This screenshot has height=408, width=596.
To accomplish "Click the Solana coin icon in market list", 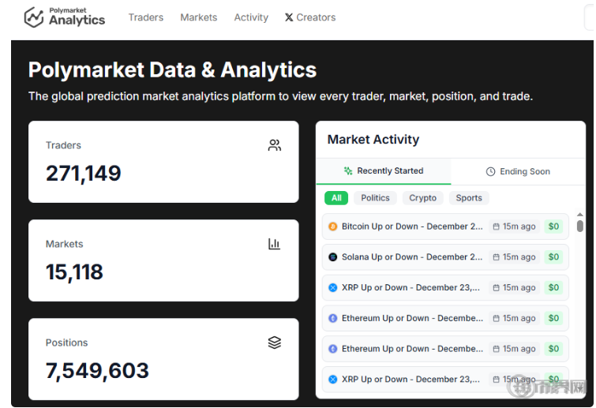I will coord(333,257).
